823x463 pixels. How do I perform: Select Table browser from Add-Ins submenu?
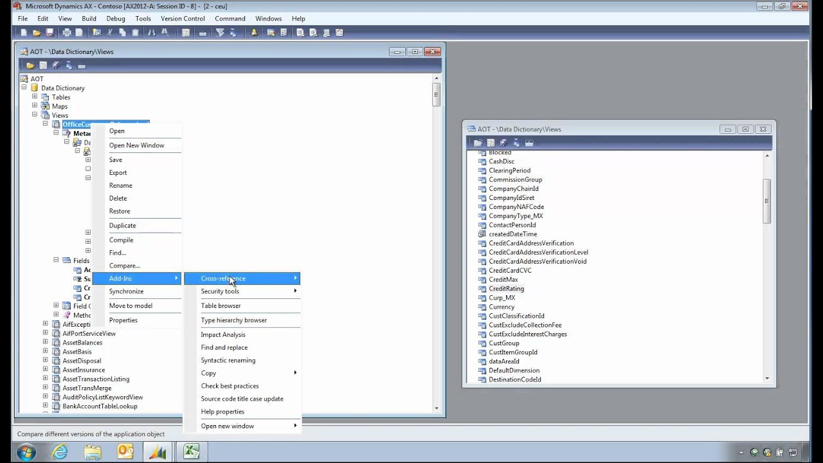[x=242, y=305]
